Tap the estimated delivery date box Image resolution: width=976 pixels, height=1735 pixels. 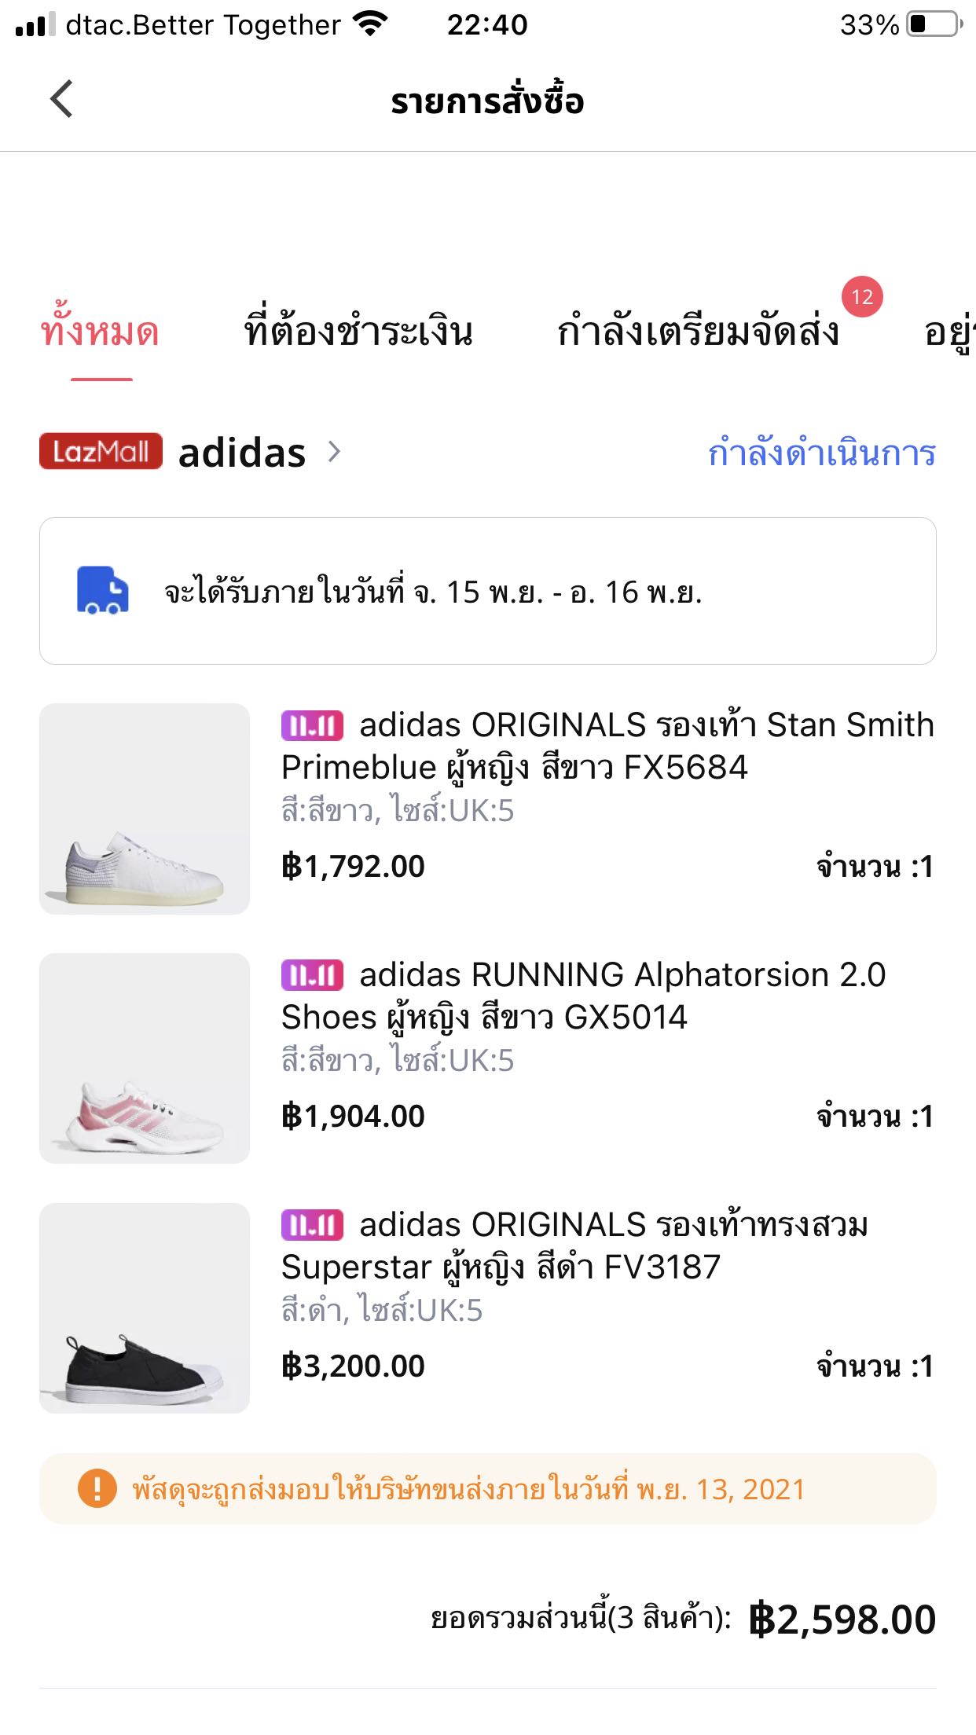487,591
